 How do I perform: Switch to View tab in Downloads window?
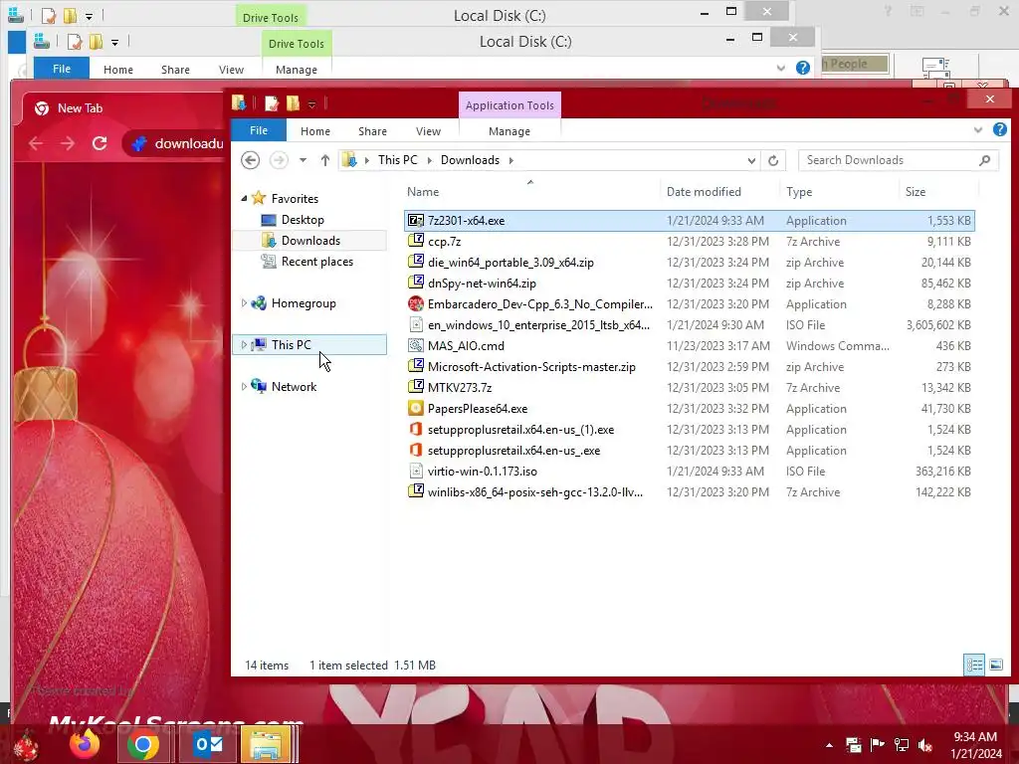coord(428,131)
